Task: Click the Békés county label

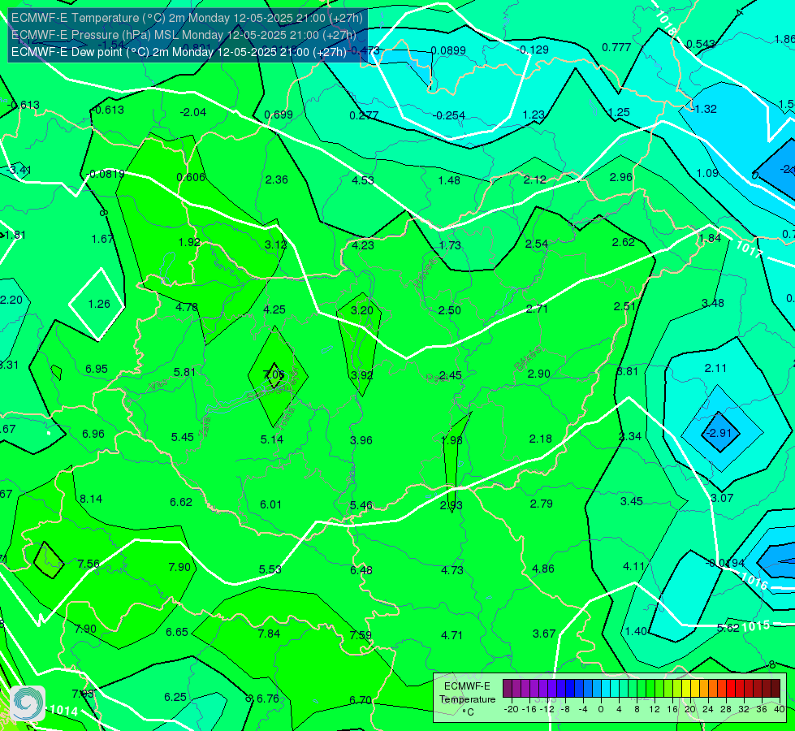Action: [527, 359]
